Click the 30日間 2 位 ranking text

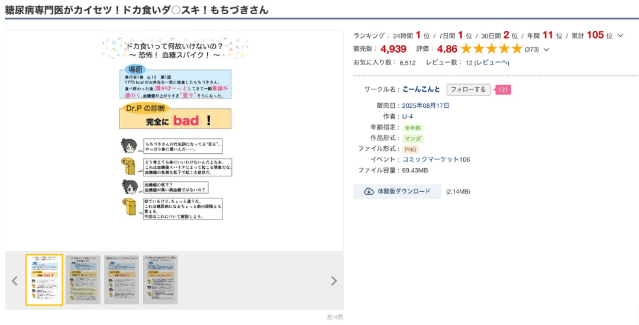(499, 36)
